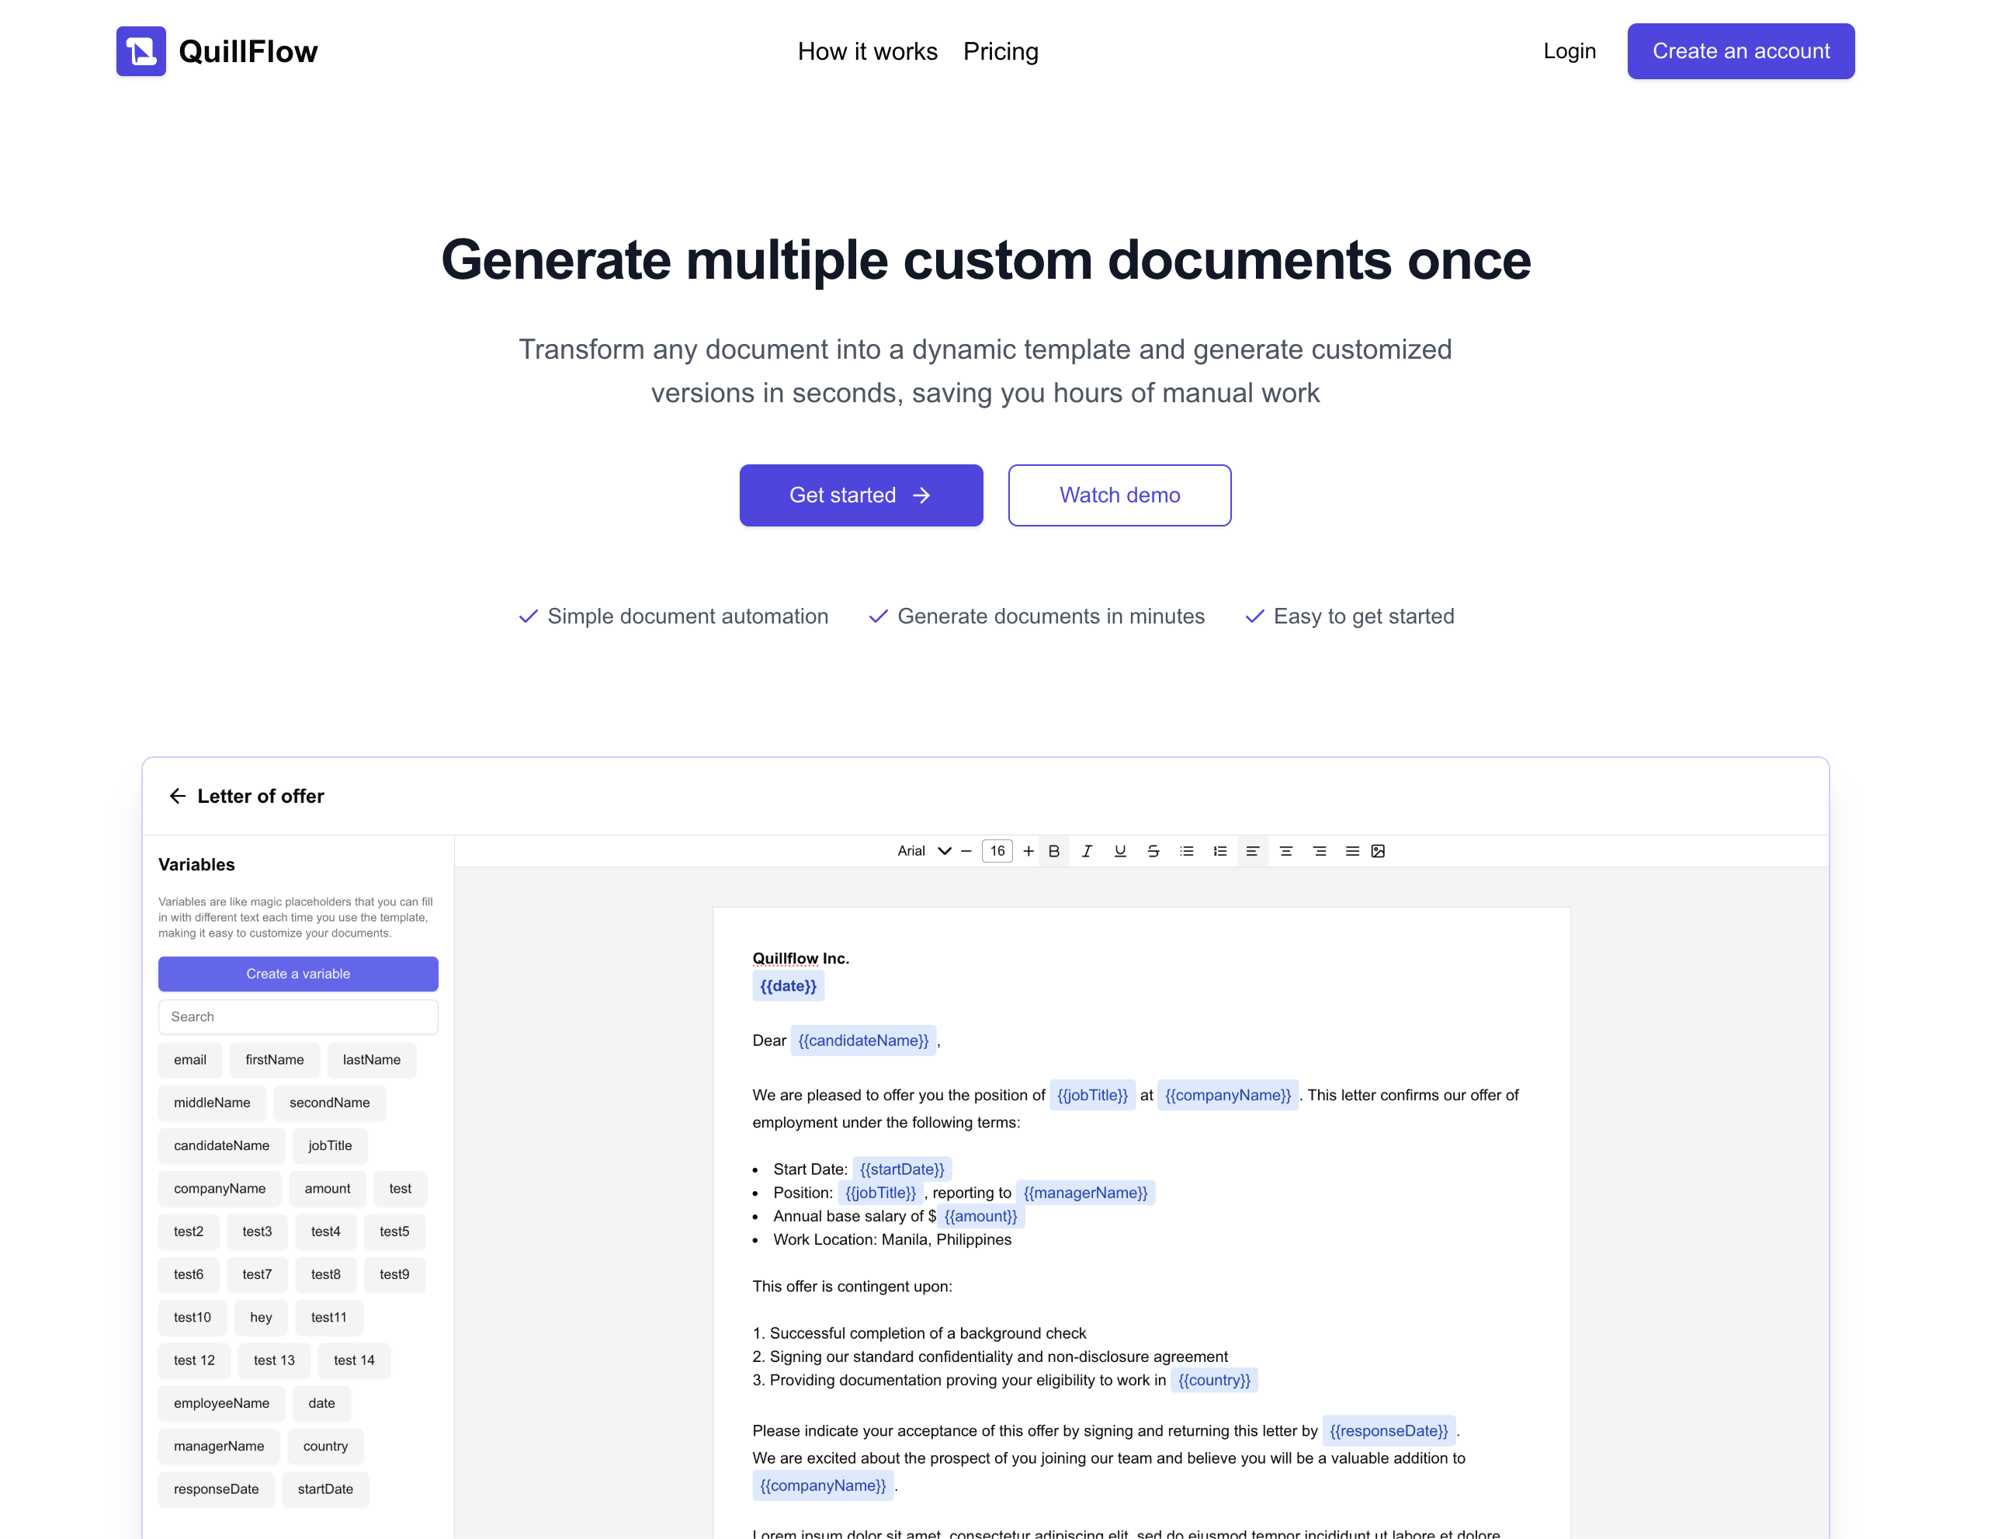Click the variables Search field
The height and width of the screenshot is (1539, 2012).
299,1017
